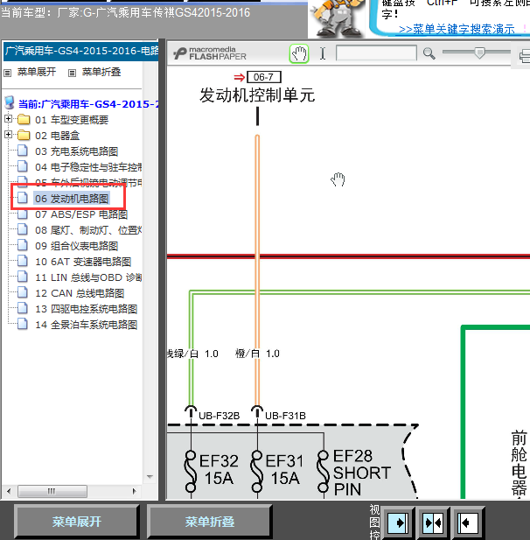Click inside FlashPaper search text field
Screen dimensions: 530x540
376,53
